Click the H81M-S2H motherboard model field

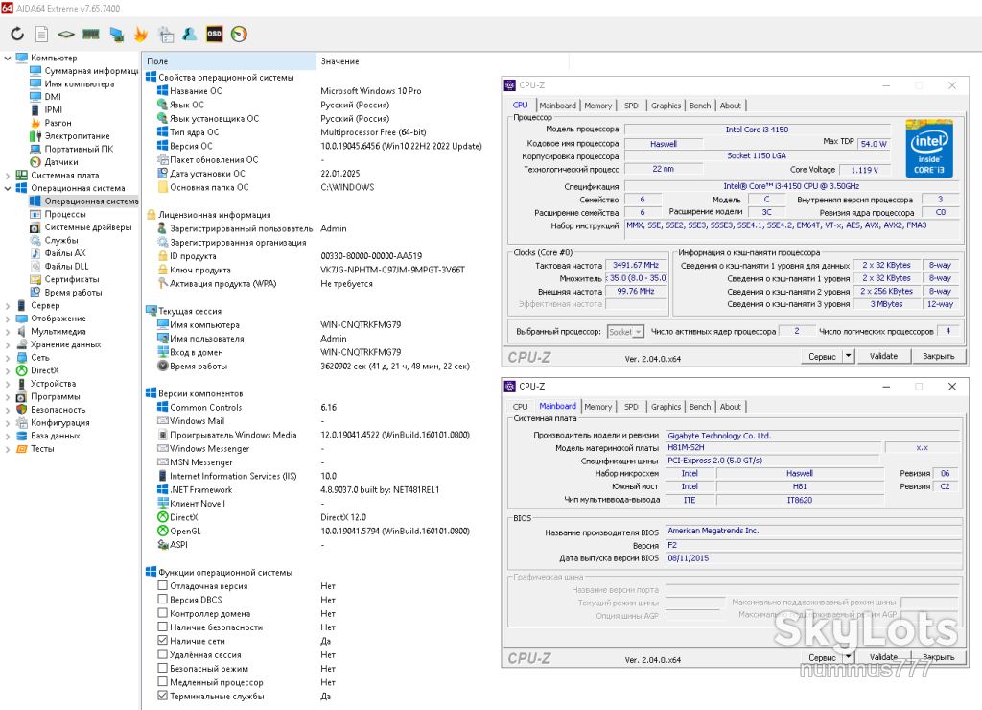coord(774,447)
